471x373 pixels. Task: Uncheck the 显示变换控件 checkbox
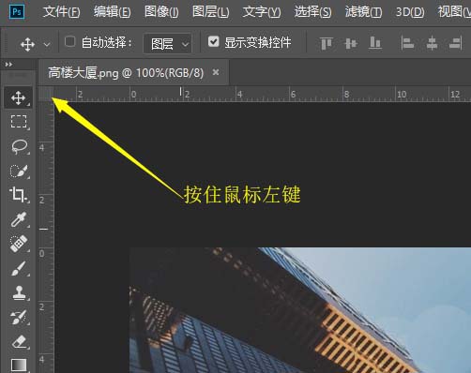point(214,41)
